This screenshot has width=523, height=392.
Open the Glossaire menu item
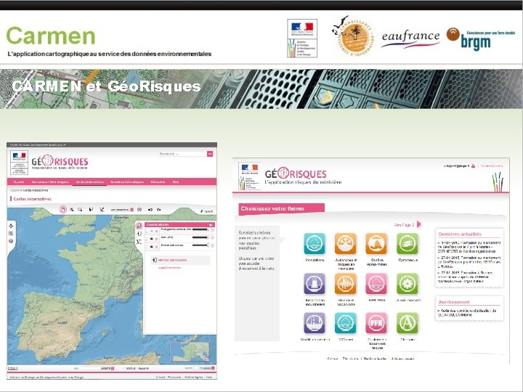point(158,182)
